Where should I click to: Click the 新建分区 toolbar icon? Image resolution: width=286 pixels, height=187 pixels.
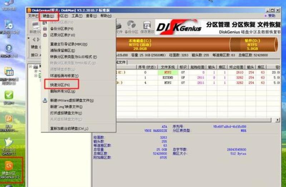coord(35,27)
